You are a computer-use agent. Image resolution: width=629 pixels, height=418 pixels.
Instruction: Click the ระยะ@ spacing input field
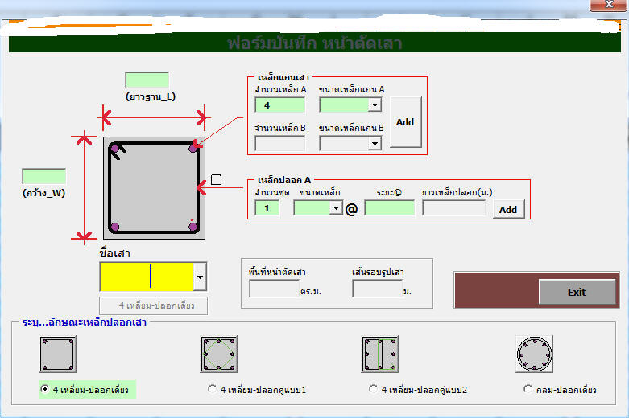pyautogui.click(x=389, y=208)
